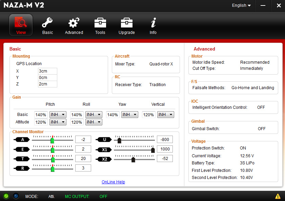285x201 pixels.
Task: Click the GPS Y location field
Action: (x=47, y=78)
